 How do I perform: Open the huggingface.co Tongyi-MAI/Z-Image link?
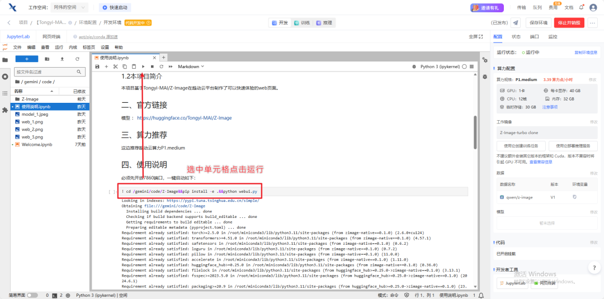[185, 118]
